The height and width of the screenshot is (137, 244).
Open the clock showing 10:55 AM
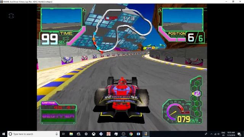click(231, 134)
